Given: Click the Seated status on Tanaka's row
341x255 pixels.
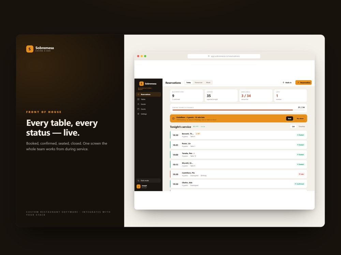Looking at the screenshot, I should point(300,155).
